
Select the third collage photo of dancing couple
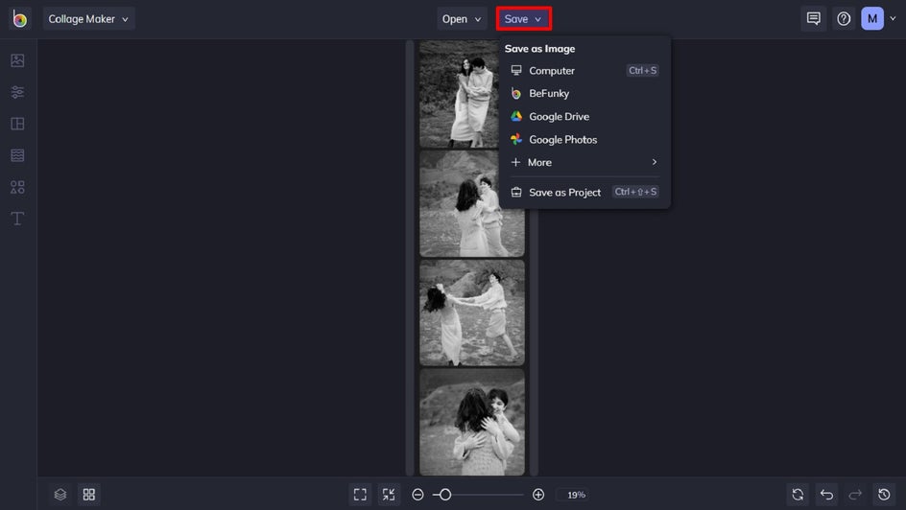[472, 313]
